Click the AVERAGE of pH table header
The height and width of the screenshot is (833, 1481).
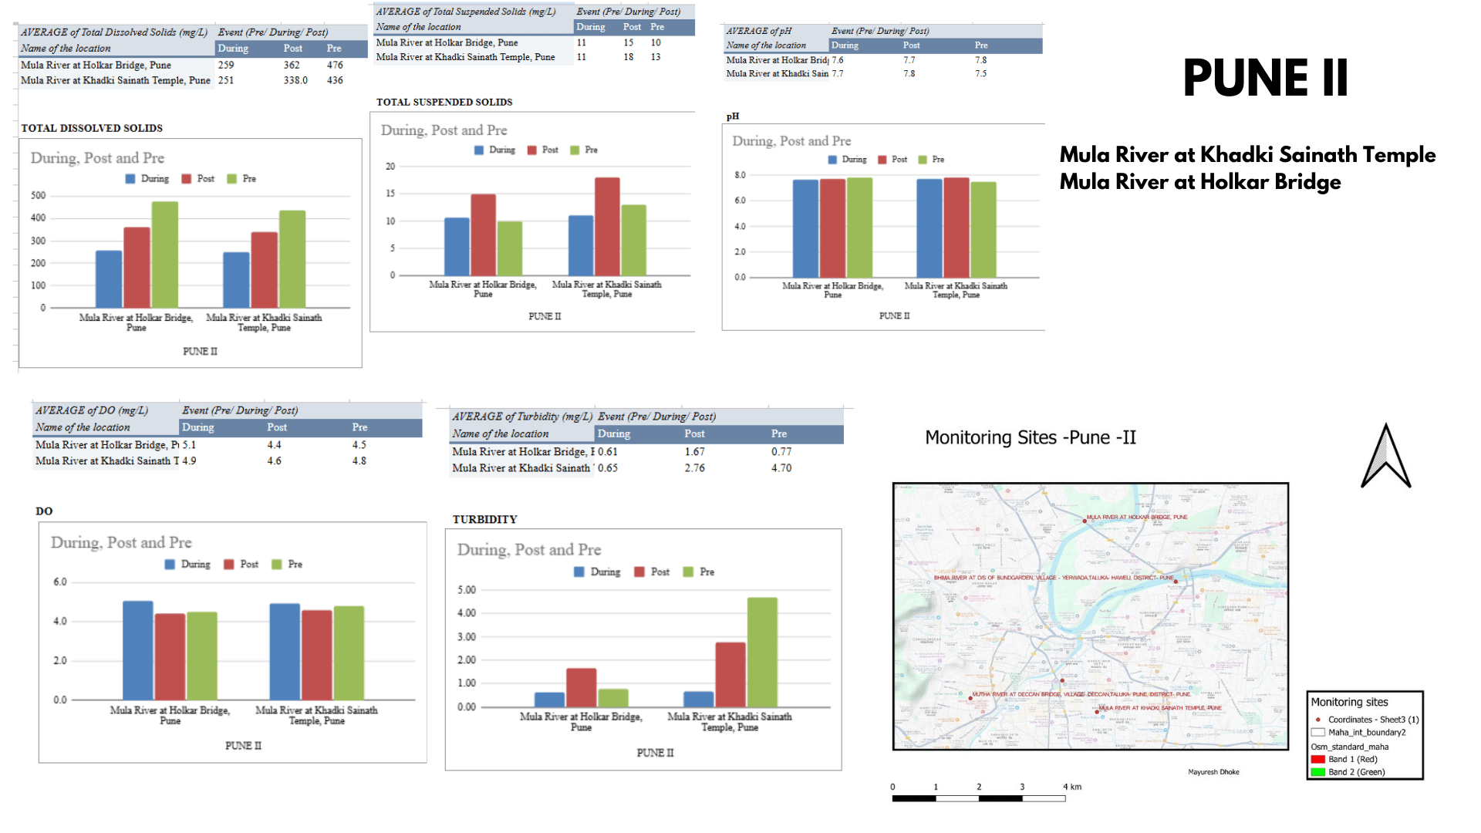tap(759, 31)
